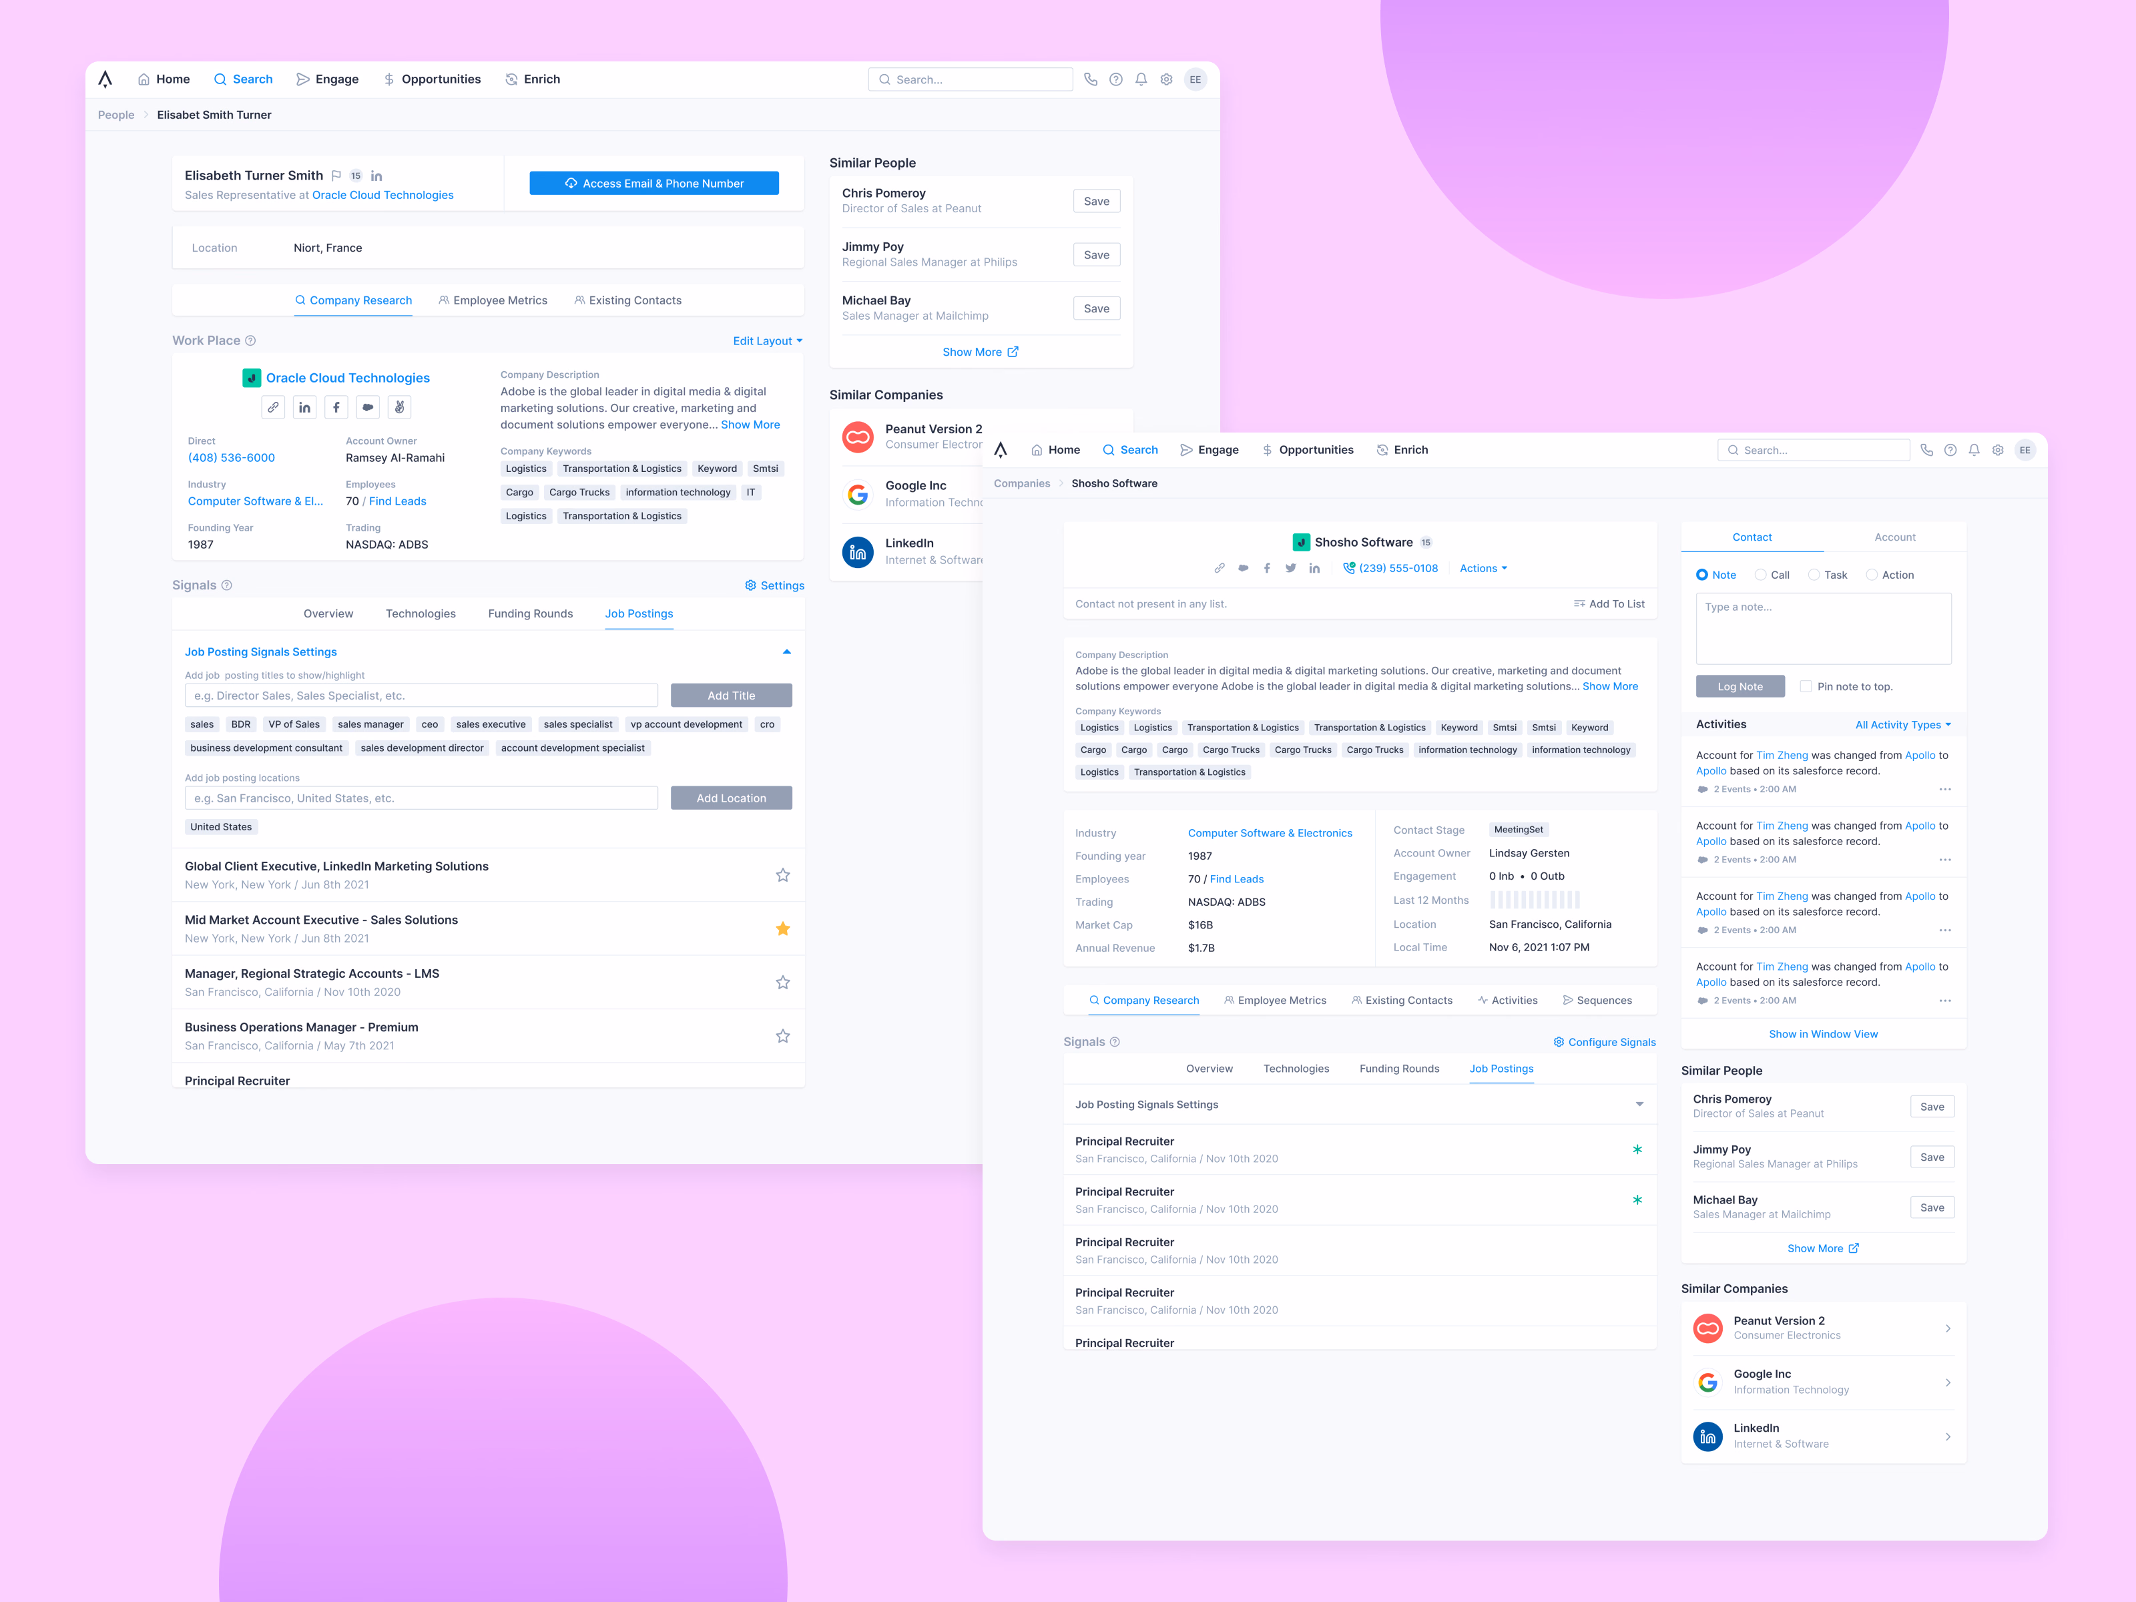Check the Pin note to top checkbox
Screen dimensions: 2136x1602
(1805, 687)
